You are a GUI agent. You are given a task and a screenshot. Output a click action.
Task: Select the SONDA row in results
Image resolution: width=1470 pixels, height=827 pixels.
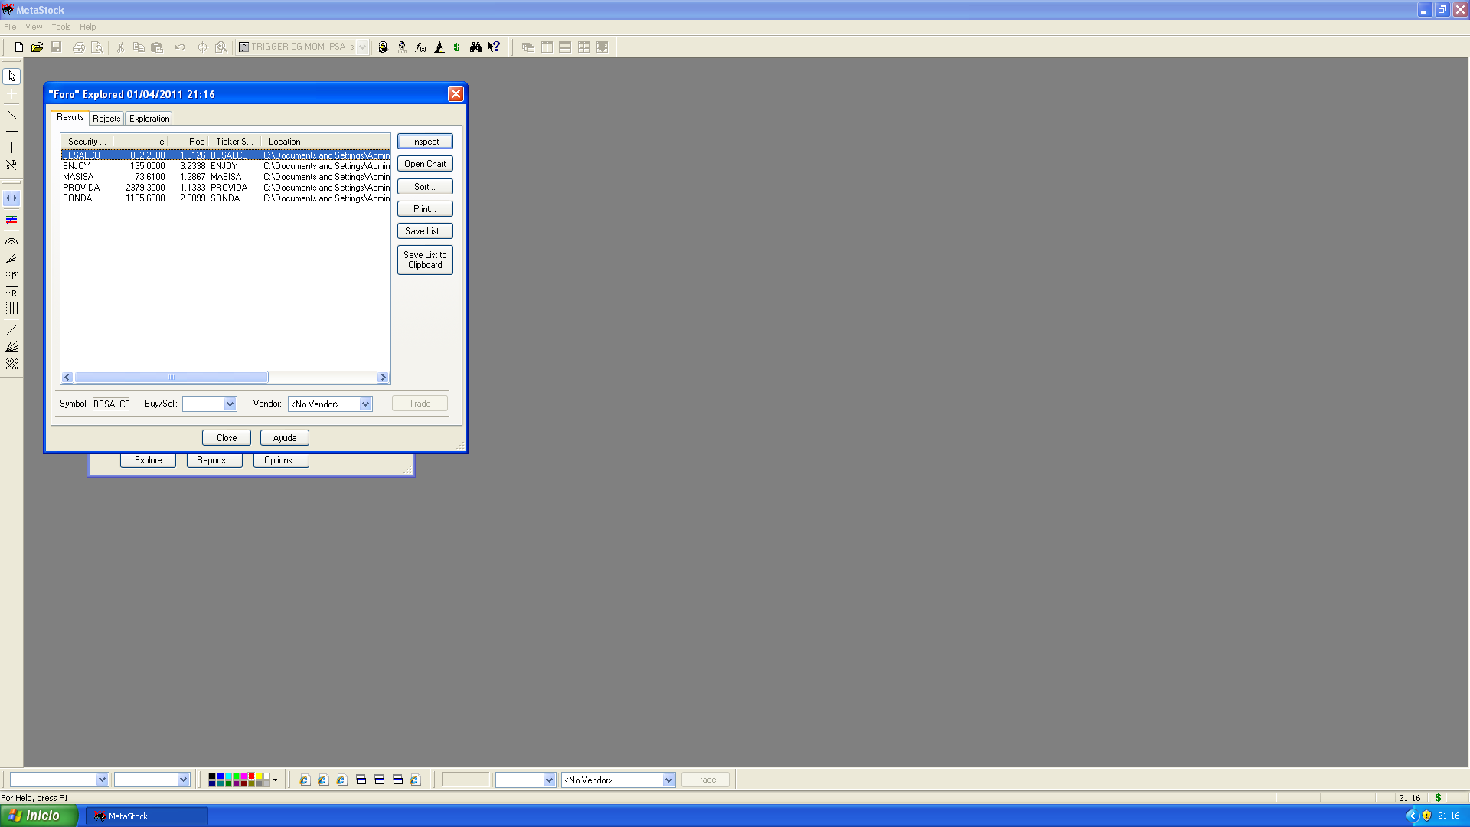click(x=226, y=198)
